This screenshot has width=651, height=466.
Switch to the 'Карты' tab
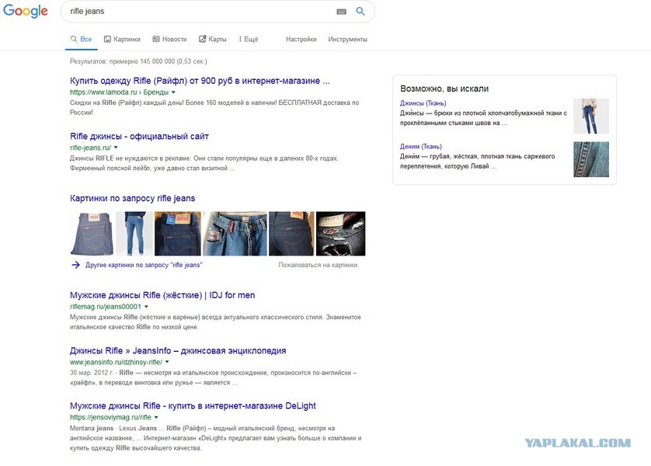click(x=213, y=39)
